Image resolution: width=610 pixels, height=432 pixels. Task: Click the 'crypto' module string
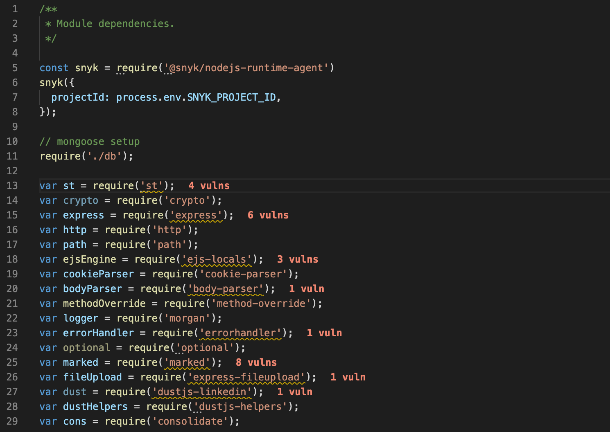187,200
